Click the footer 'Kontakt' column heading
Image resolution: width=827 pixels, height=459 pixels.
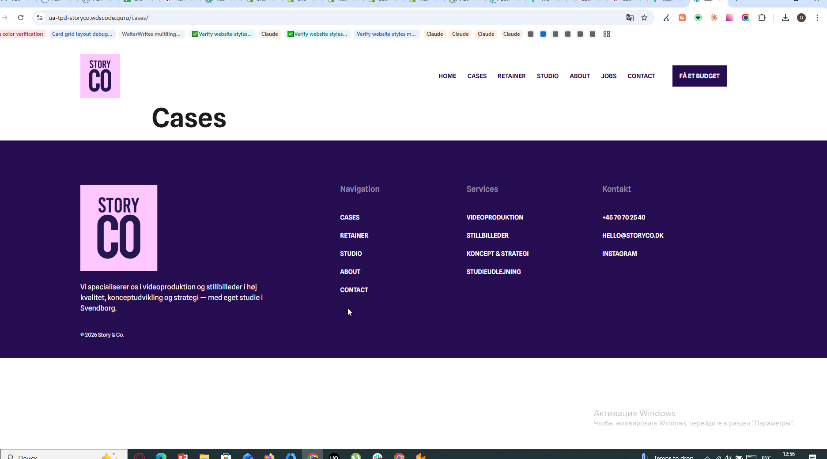pos(616,189)
